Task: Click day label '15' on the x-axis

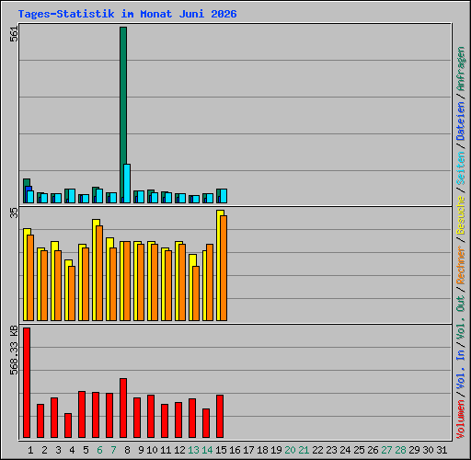Action: [x=221, y=450]
